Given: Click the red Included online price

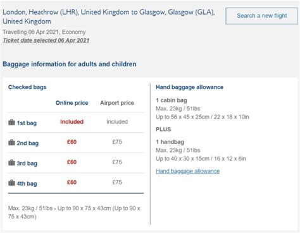Looking at the screenshot, I should point(72,122).
